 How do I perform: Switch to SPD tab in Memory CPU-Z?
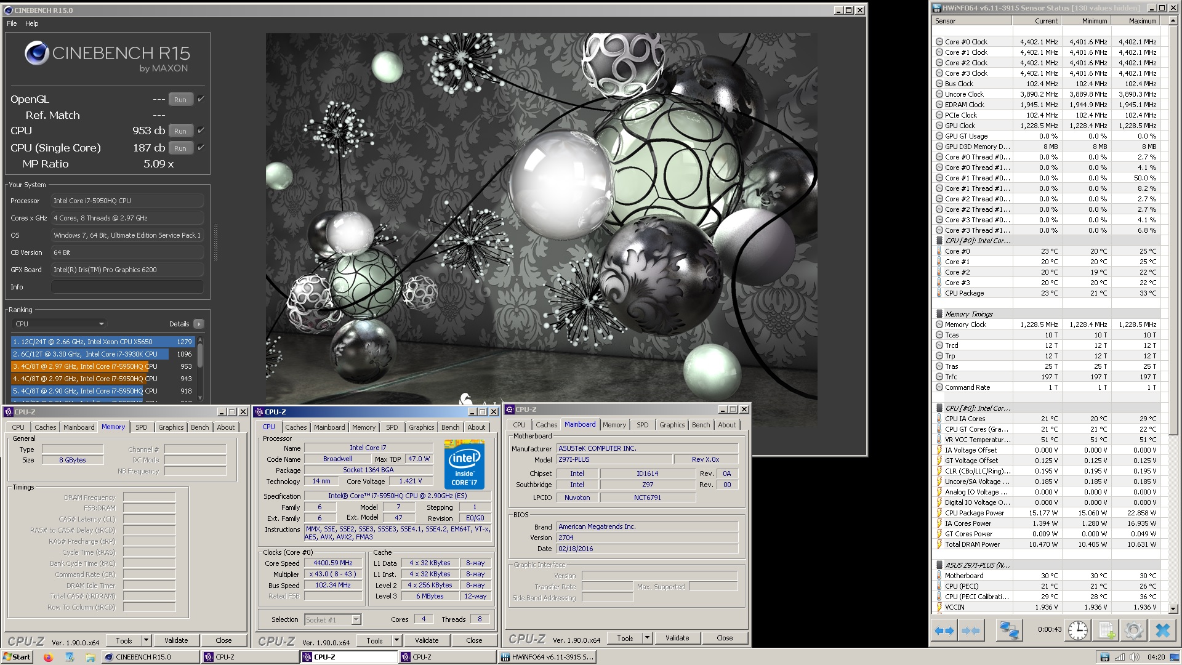coord(142,427)
